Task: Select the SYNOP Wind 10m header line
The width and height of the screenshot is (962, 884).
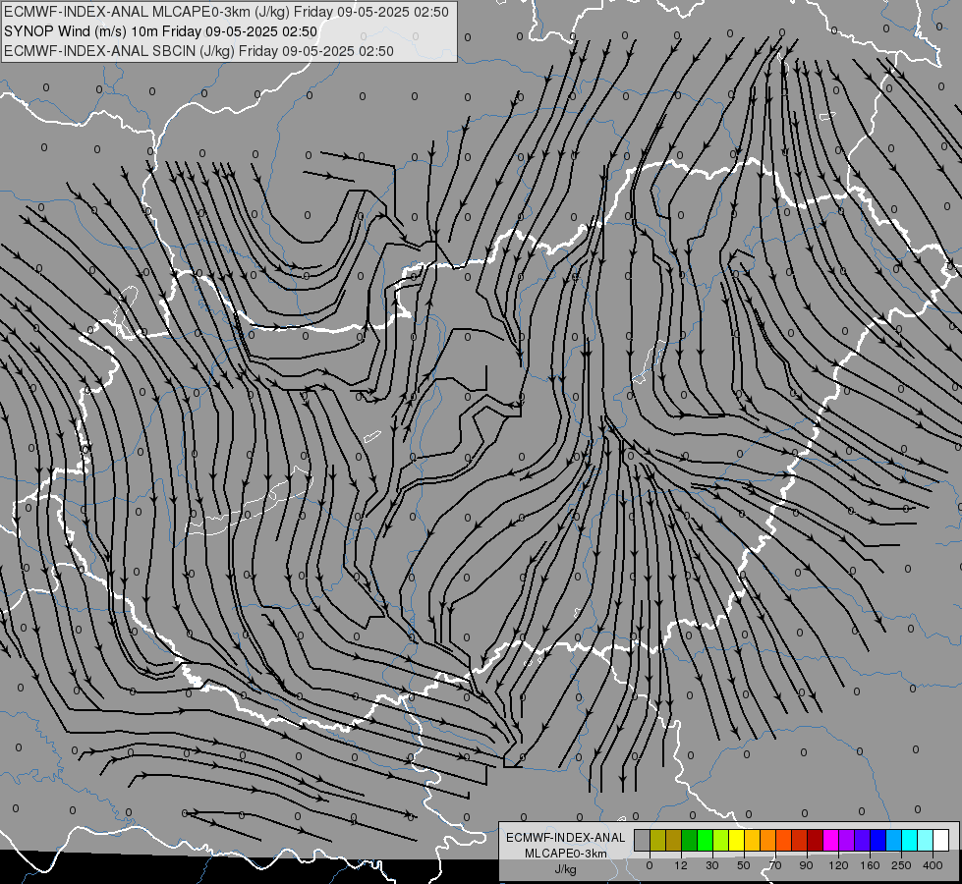Action: [x=160, y=31]
